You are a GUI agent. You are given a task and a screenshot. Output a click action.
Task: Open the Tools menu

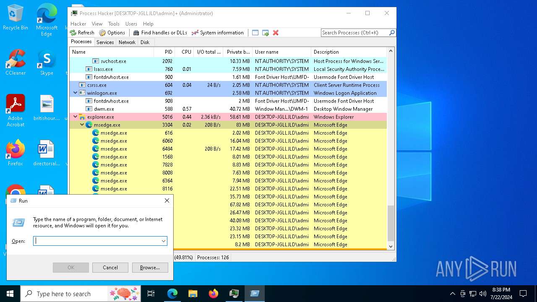114,24
